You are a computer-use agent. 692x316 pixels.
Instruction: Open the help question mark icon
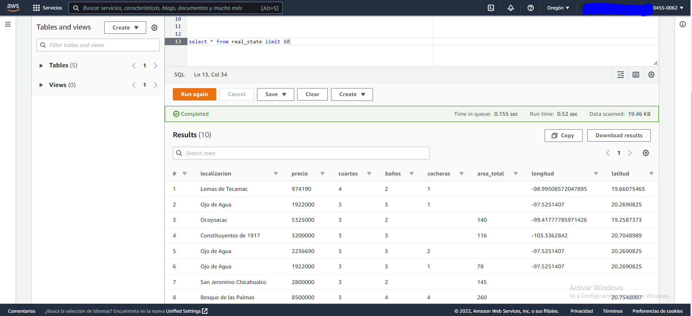[530, 8]
